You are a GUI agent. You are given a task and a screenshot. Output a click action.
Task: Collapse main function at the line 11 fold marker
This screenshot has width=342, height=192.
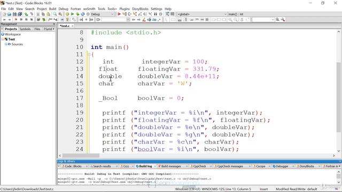89,54
